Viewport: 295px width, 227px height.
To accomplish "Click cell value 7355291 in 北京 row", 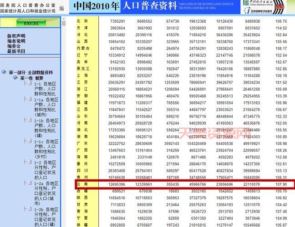I will (117, 21).
